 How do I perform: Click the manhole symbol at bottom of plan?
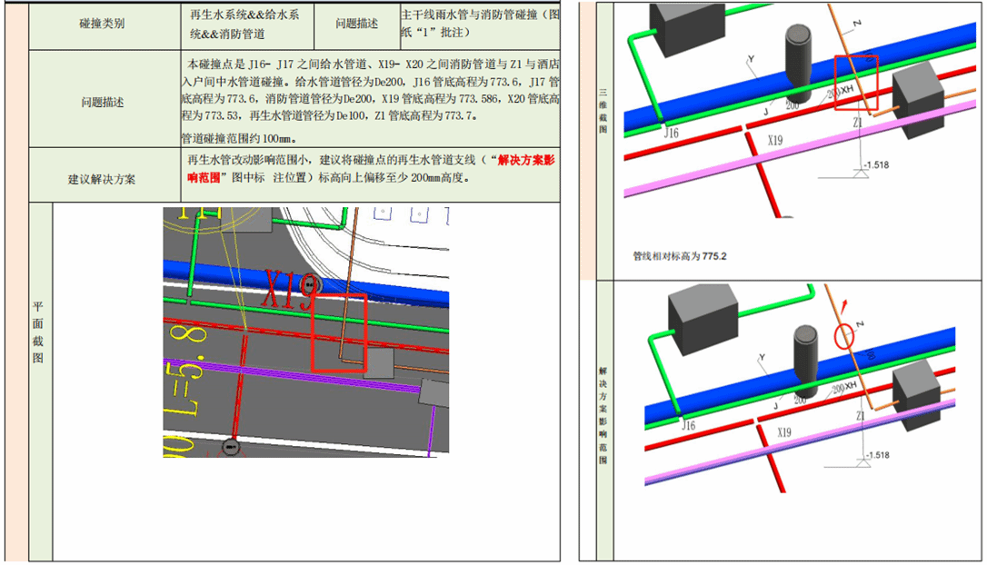pyautogui.click(x=230, y=446)
